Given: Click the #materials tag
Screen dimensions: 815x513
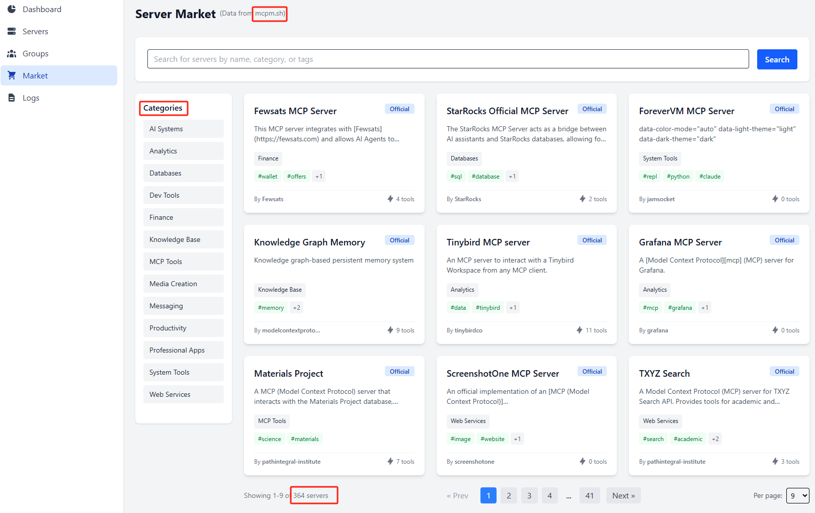Looking at the screenshot, I should click(305, 439).
